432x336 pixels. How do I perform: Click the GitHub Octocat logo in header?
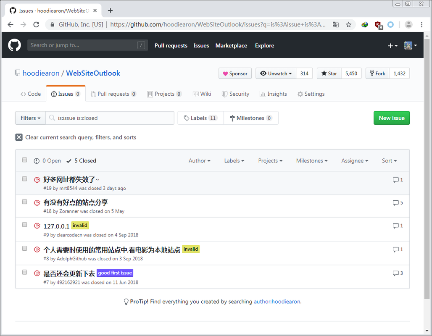click(14, 45)
